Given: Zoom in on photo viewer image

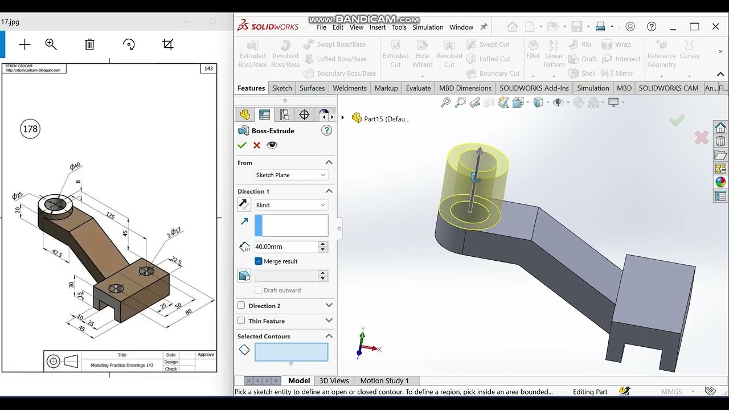Looking at the screenshot, I should click(x=51, y=44).
